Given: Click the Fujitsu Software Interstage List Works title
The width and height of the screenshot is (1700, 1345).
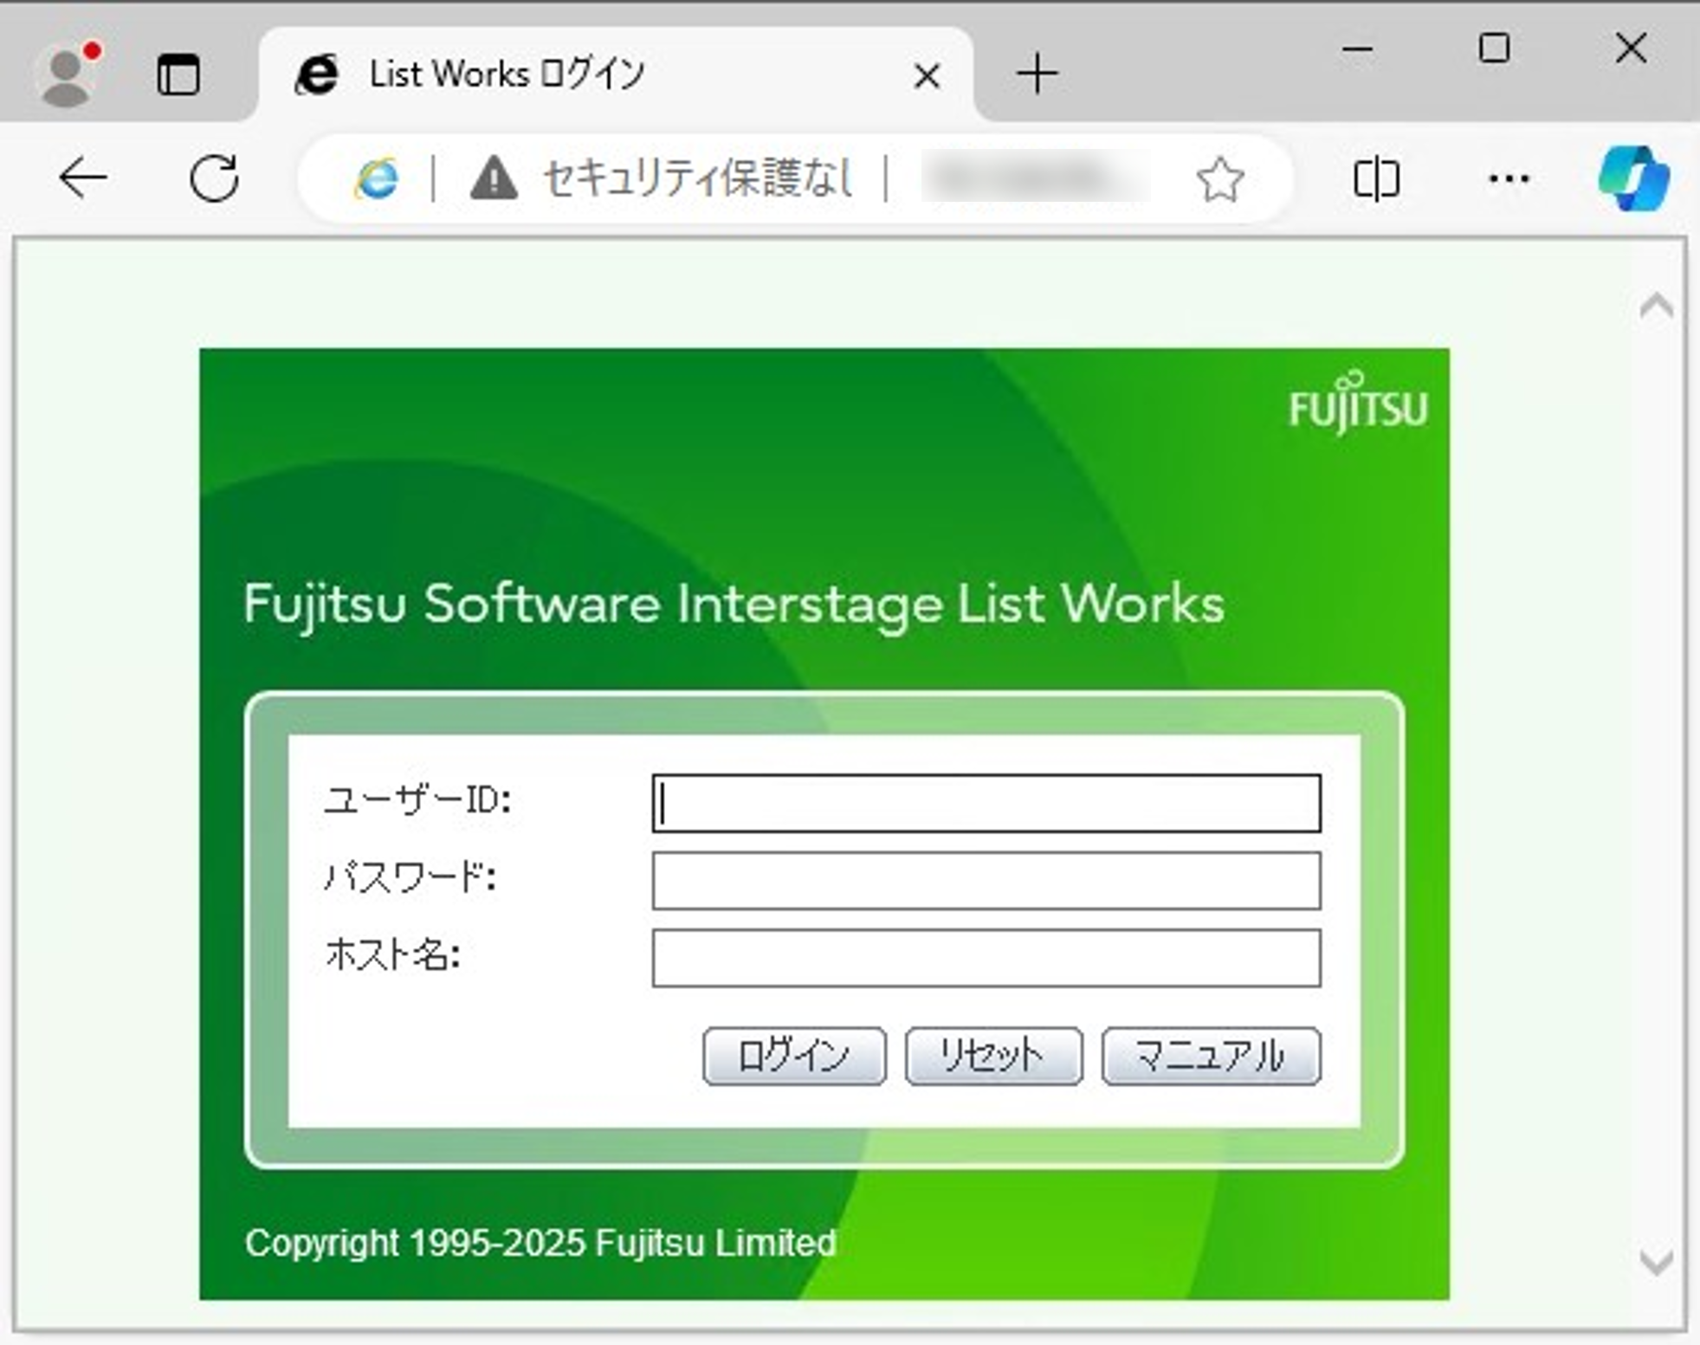Looking at the screenshot, I should pos(734,605).
